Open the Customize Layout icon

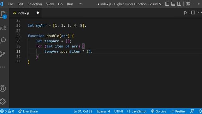[188, 4]
